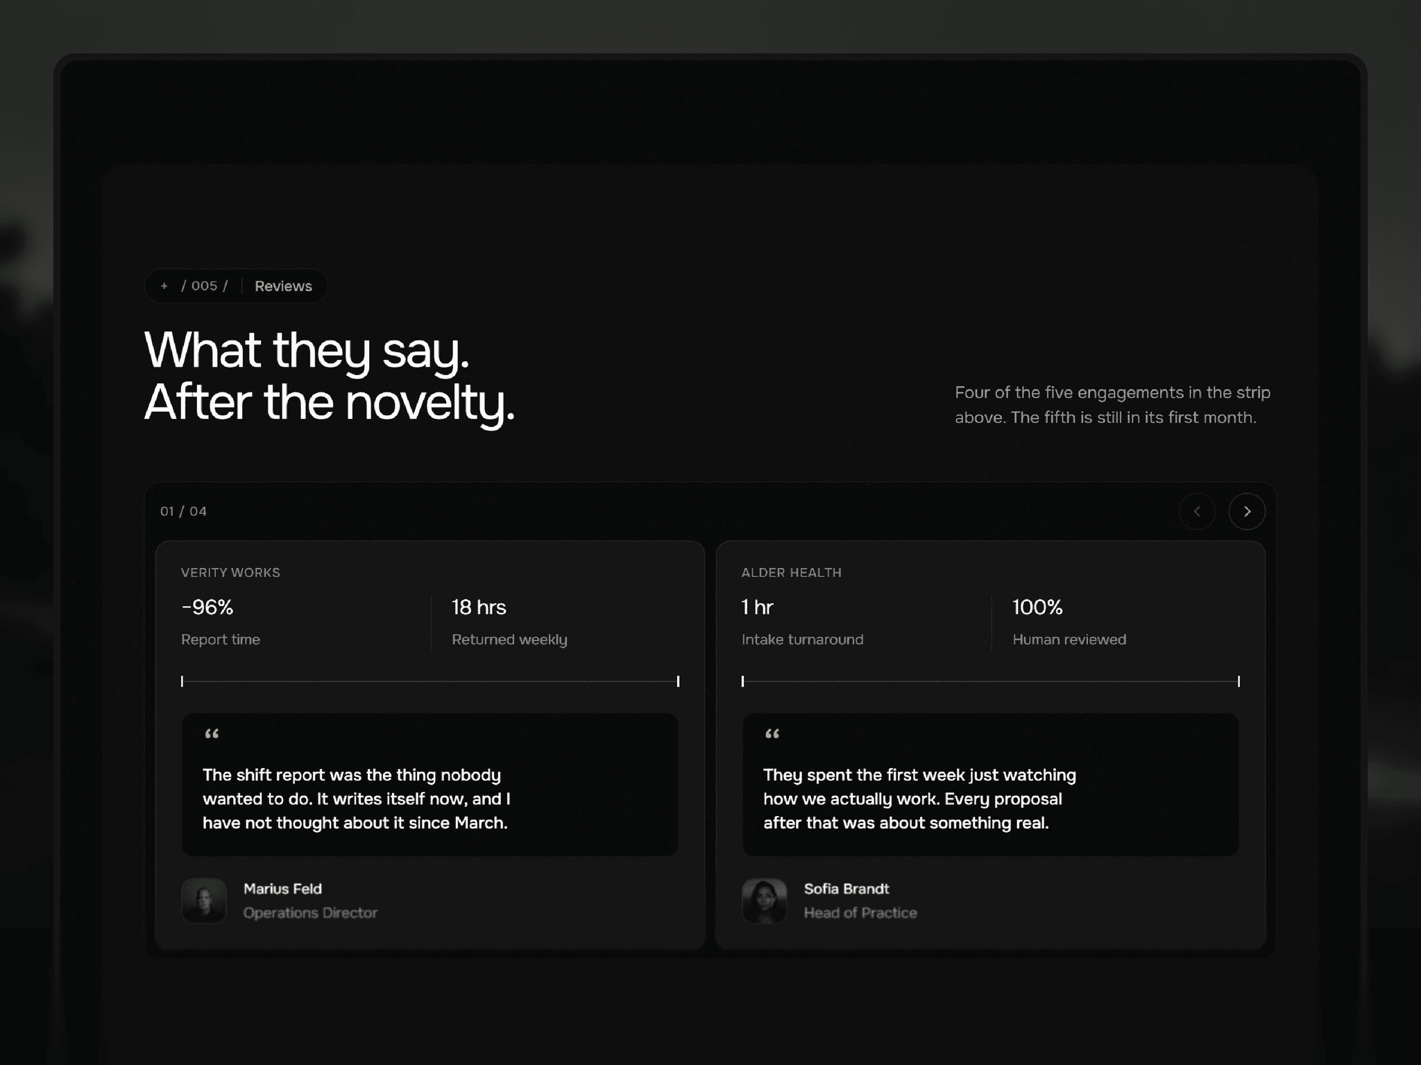Click the 100% statistic value
Image resolution: width=1421 pixels, height=1065 pixels.
pyautogui.click(x=1037, y=607)
